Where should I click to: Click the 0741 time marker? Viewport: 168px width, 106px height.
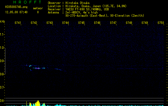(x=18, y=23)
